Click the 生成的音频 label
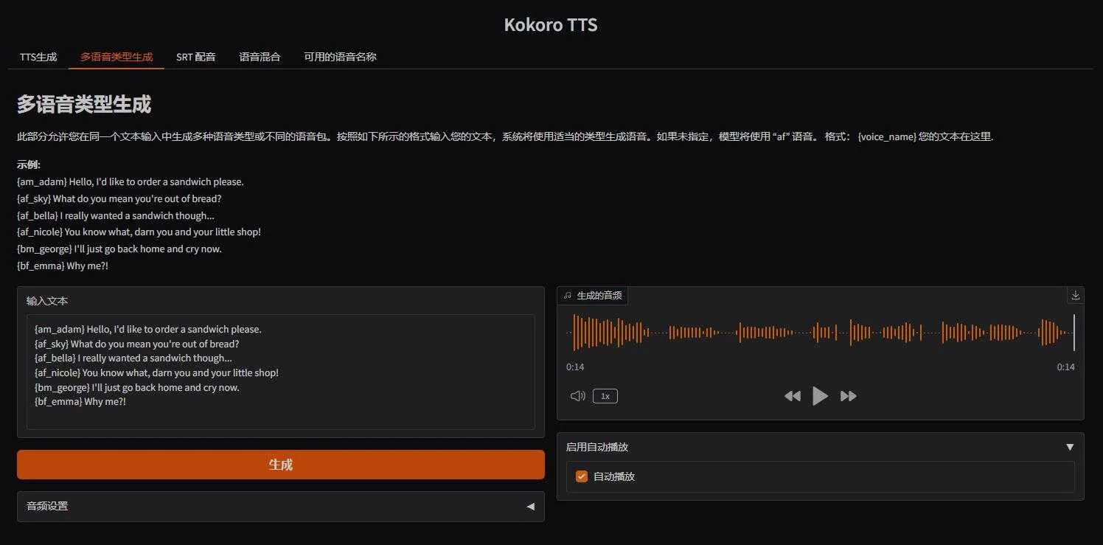Viewport: 1103px width, 545px height. point(599,295)
